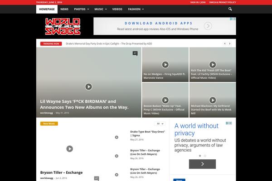This screenshot has height=181, width=272.
Task: Click the privacy ad next arrow button
Action: (x=203, y=164)
